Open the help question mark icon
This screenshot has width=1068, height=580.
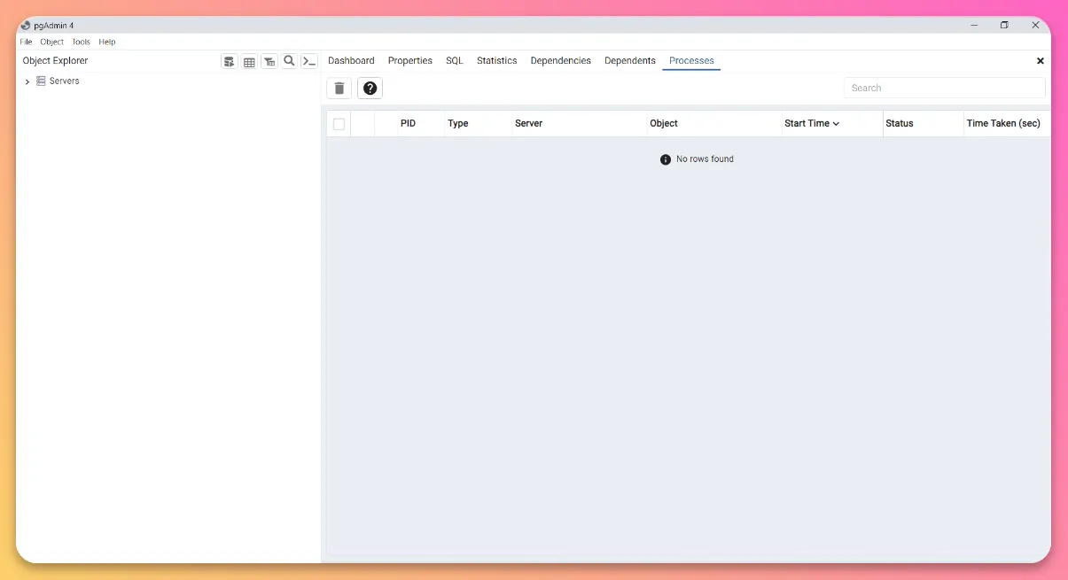pos(370,89)
